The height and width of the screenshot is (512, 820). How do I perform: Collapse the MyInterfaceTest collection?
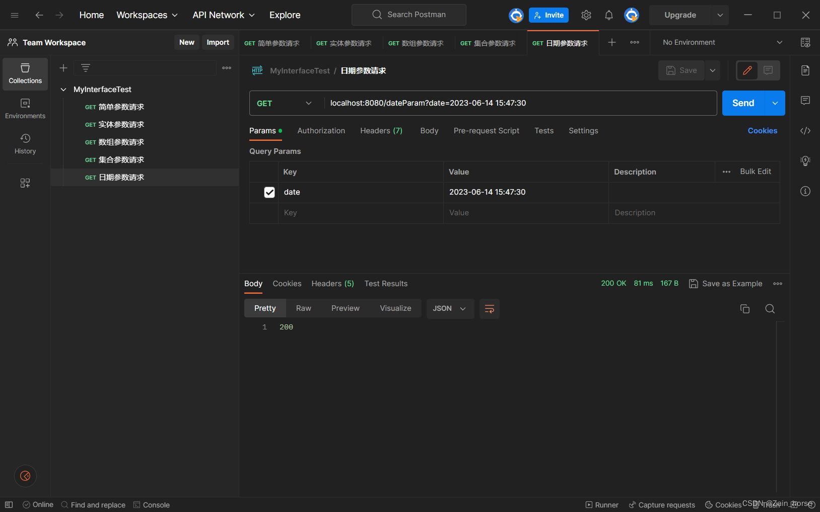tap(63, 90)
